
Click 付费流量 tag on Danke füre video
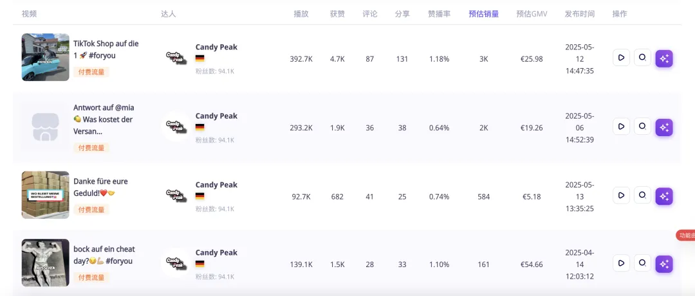pyautogui.click(x=91, y=210)
